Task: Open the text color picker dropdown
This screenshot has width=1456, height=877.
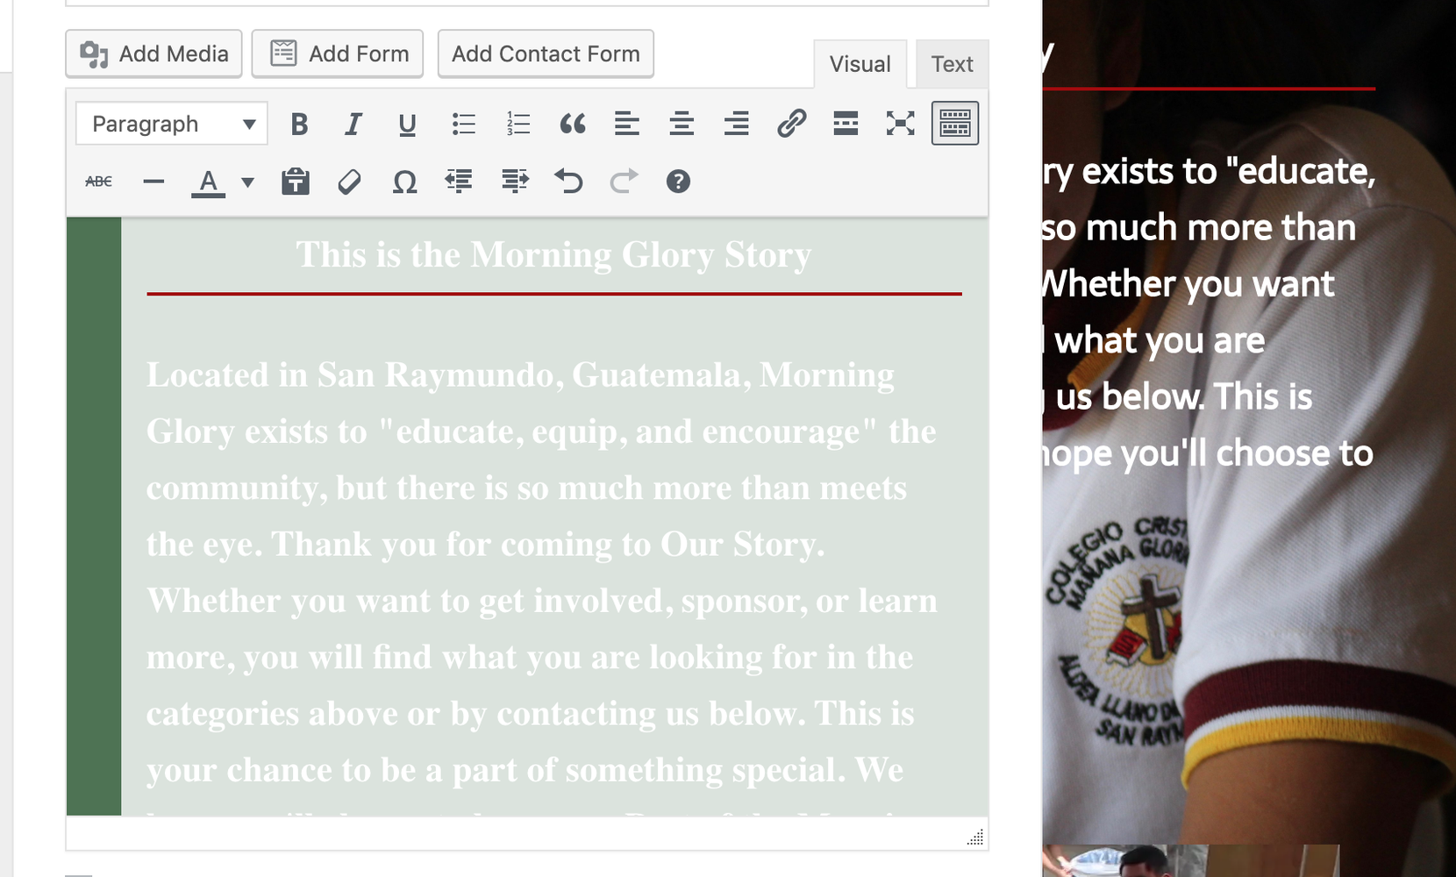Action: coord(248,182)
